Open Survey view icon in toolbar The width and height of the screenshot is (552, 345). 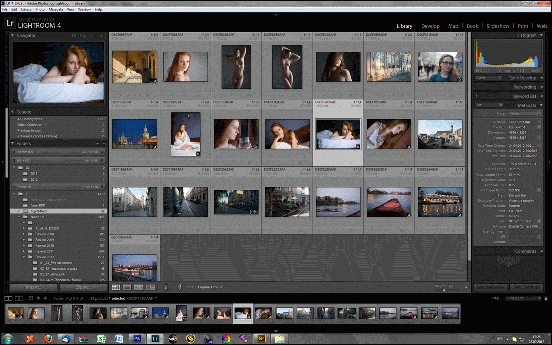click(x=150, y=287)
